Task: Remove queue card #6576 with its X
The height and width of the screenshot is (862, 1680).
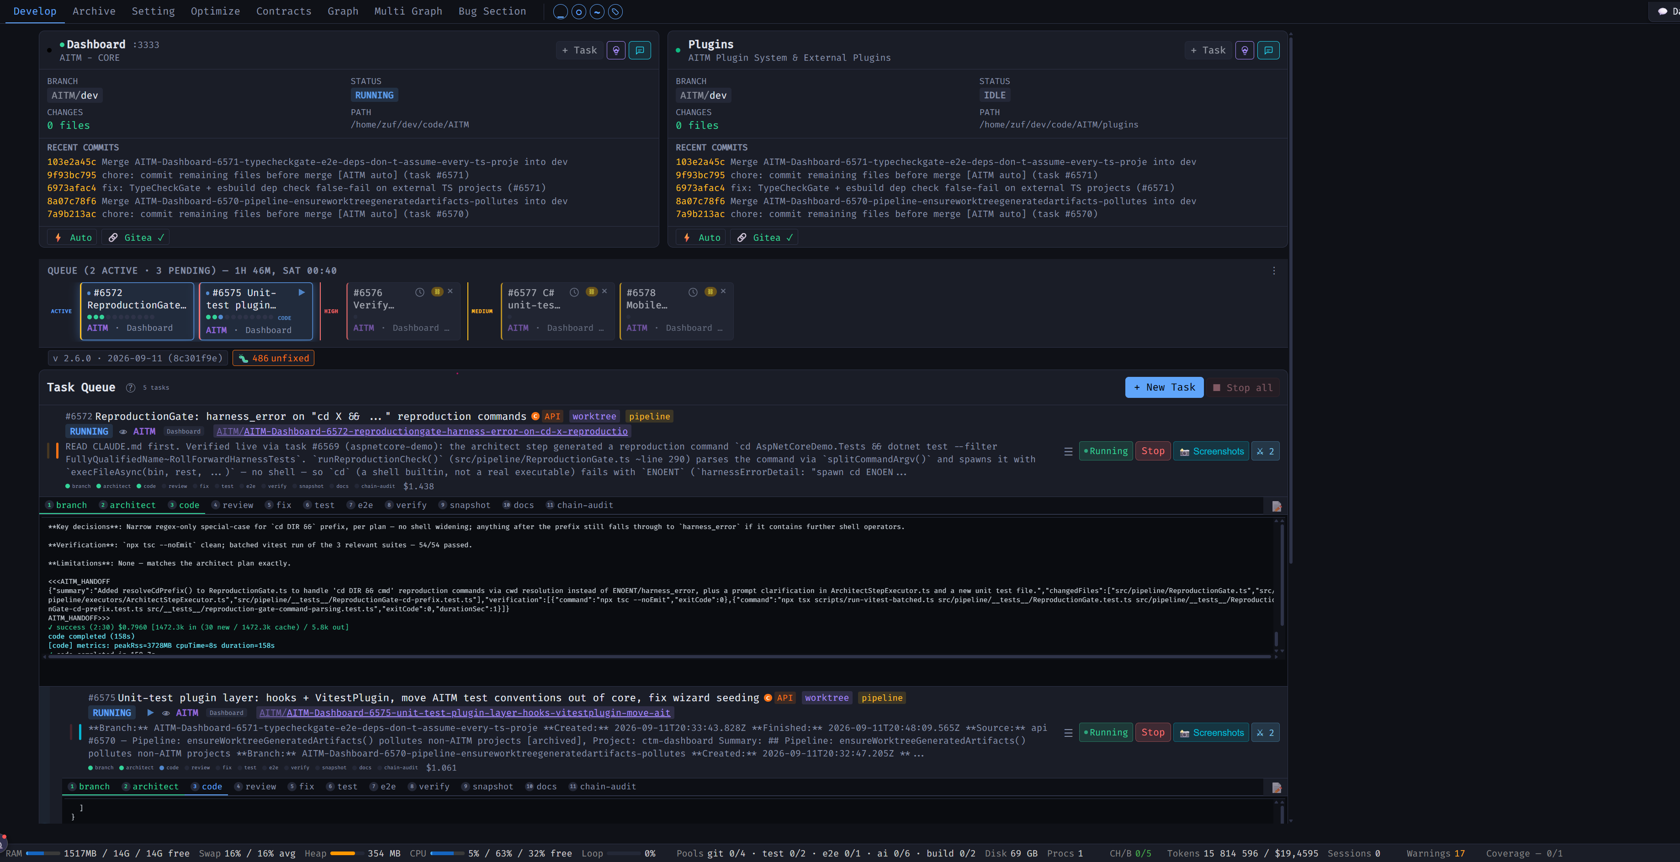Action: (x=450, y=291)
